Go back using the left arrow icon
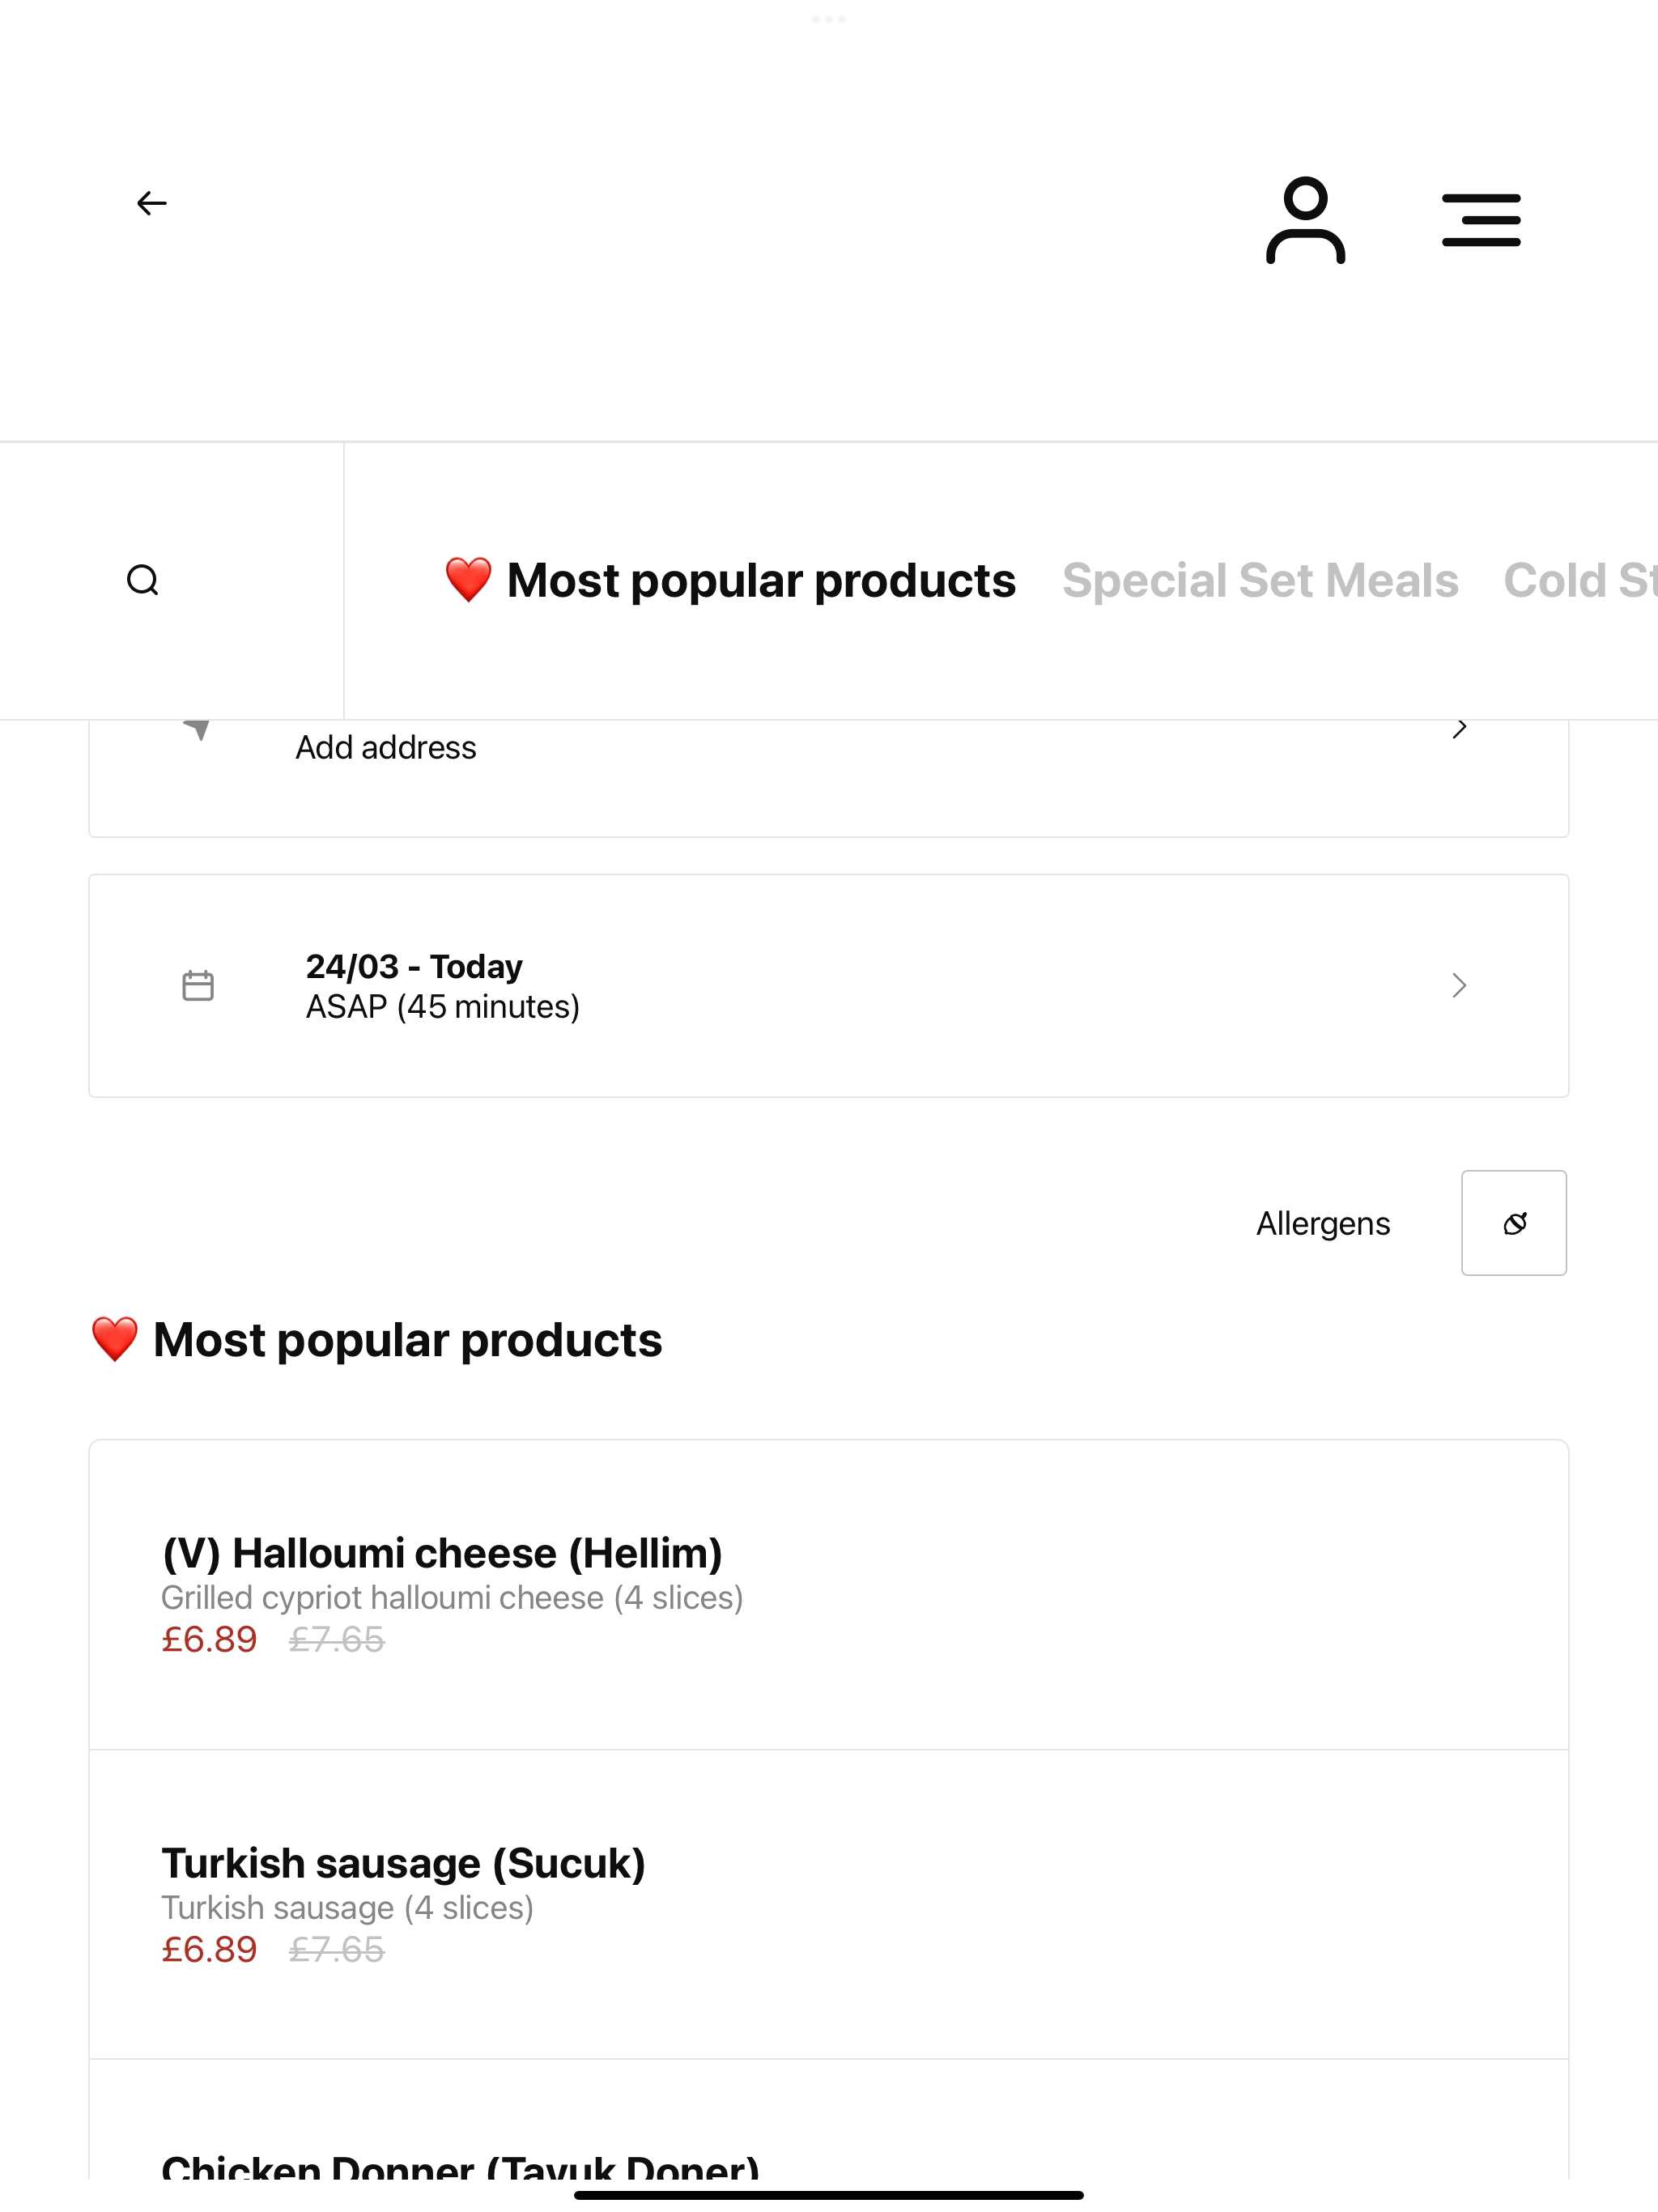This screenshot has width=1658, height=2212. click(152, 203)
